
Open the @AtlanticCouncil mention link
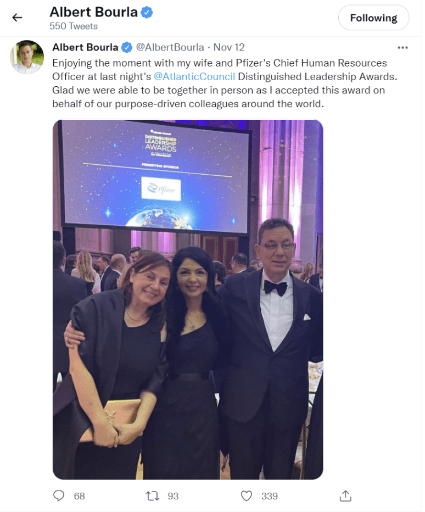point(194,76)
